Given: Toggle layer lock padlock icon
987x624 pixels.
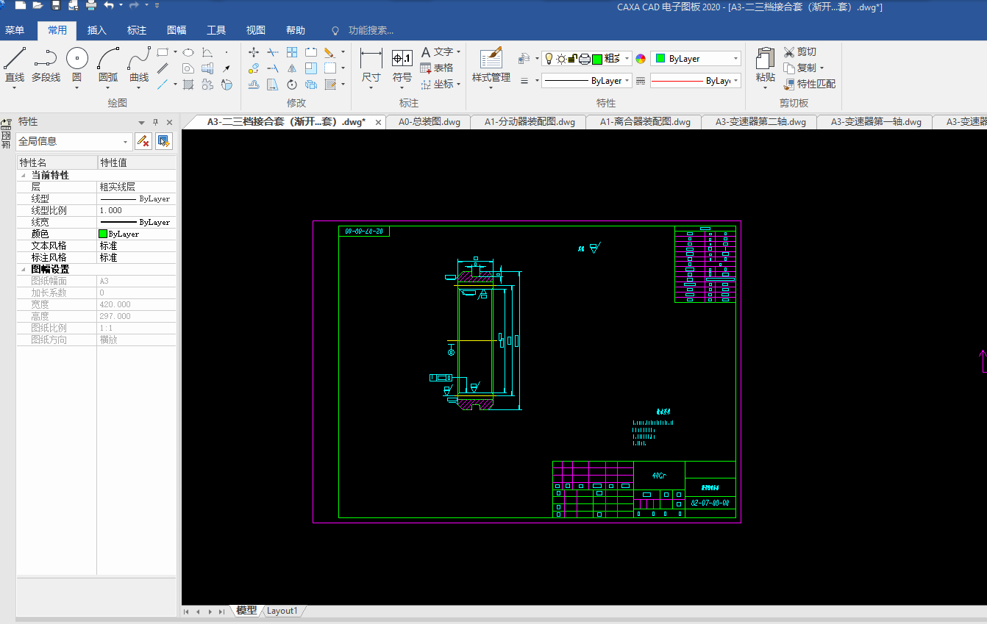Looking at the screenshot, I should click(x=574, y=59).
